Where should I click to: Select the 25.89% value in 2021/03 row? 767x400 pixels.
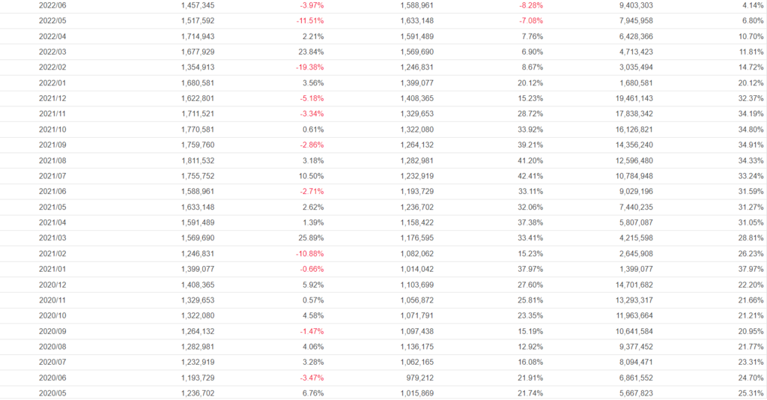[311, 238]
